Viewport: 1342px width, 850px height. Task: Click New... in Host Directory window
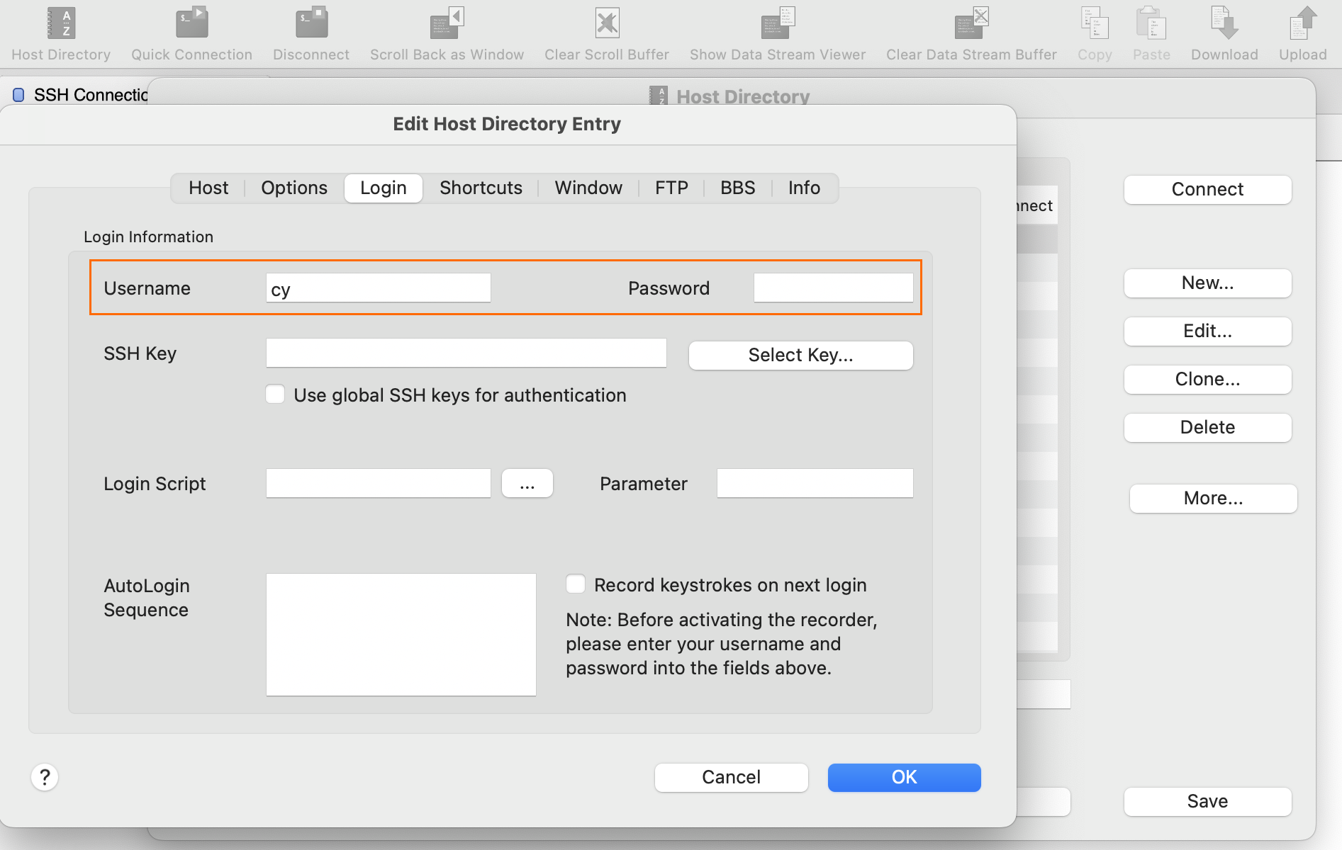tap(1208, 283)
